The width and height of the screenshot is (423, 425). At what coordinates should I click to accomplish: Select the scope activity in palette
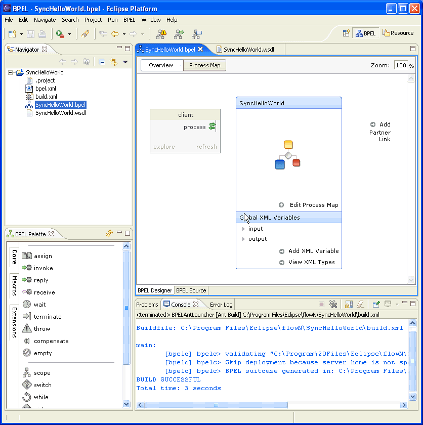coord(36,373)
